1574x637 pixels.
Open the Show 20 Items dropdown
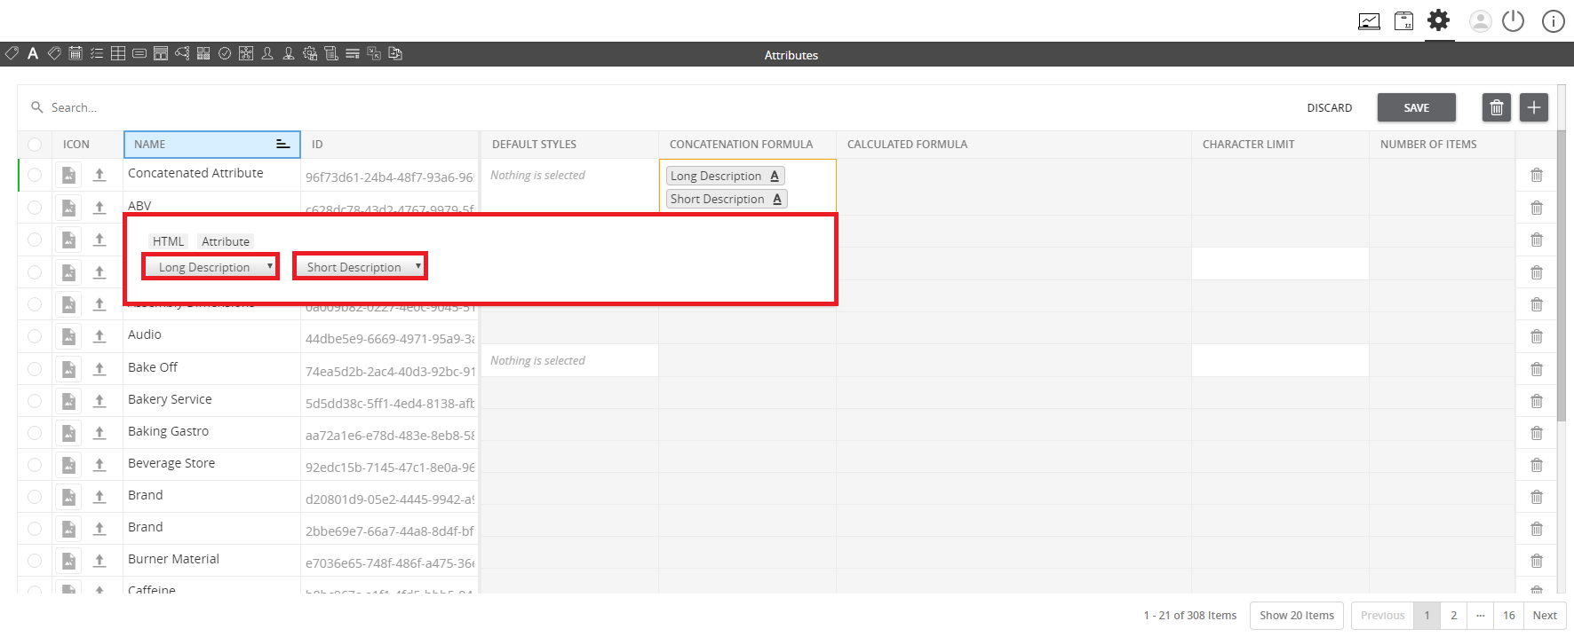click(x=1297, y=615)
